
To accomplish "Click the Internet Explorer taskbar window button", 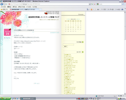I will (x=28, y=99).
